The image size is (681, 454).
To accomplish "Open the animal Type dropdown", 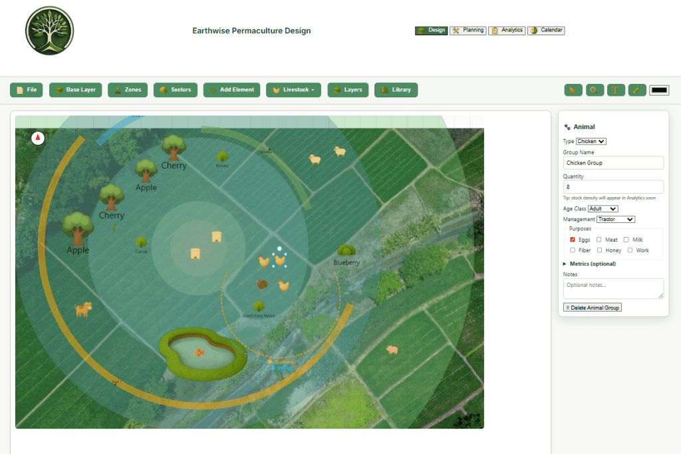I will coord(591,141).
